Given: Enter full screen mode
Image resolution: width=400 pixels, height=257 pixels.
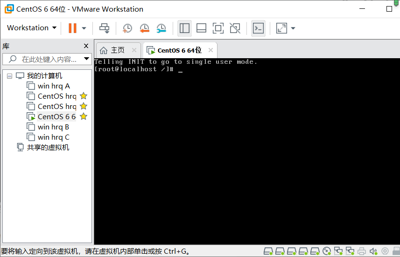Looking at the screenshot, I should (218, 28).
